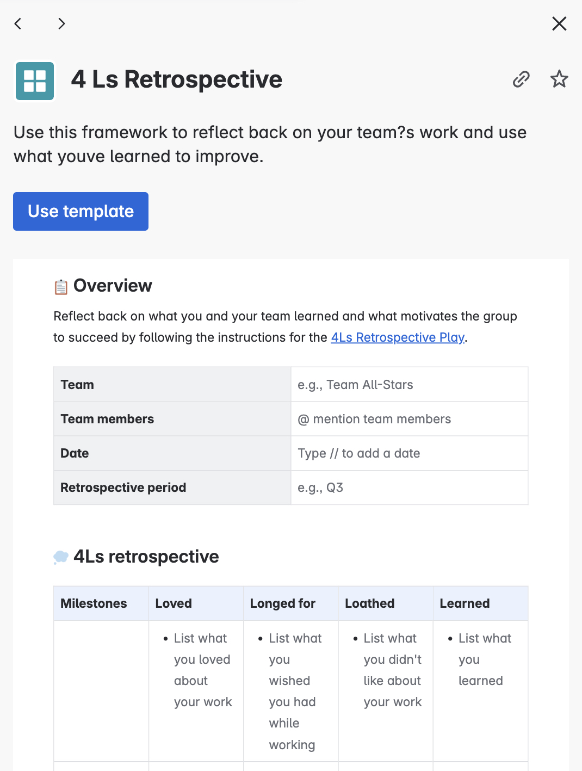582x771 pixels.
Task: Click Use template button
Action: [x=81, y=211]
